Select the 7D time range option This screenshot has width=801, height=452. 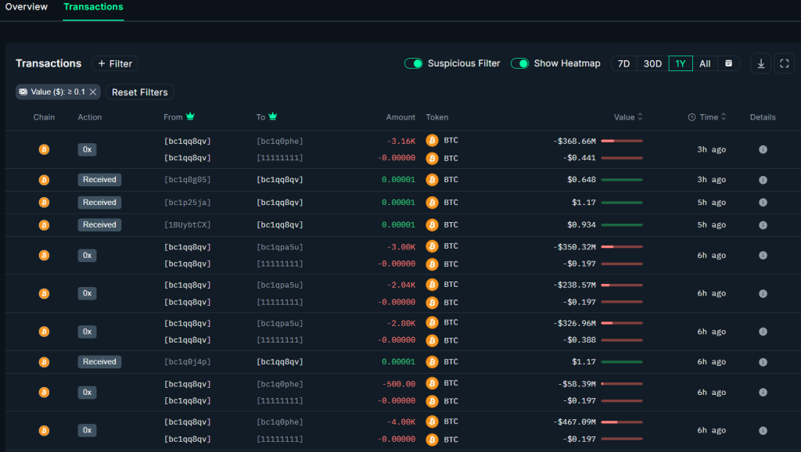(623, 64)
